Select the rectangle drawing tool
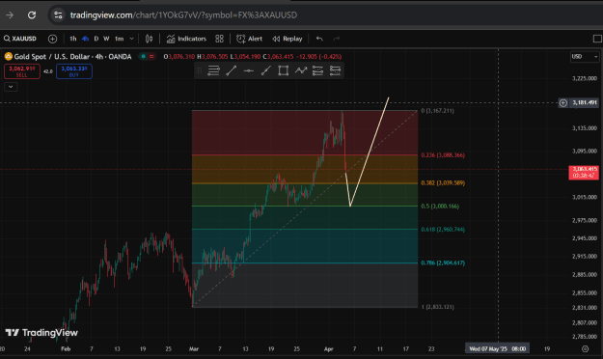The image size is (603, 359). pyautogui.click(x=284, y=70)
